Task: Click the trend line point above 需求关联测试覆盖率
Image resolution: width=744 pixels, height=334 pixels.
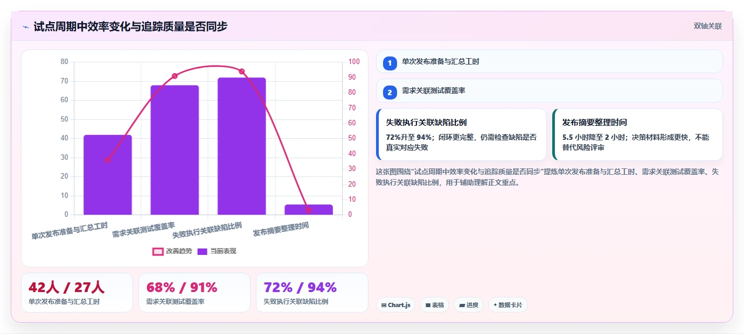Action: [x=175, y=76]
